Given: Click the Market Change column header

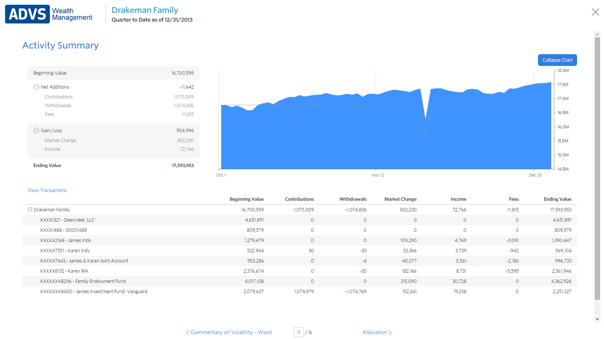Looking at the screenshot, I should (x=400, y=199).
